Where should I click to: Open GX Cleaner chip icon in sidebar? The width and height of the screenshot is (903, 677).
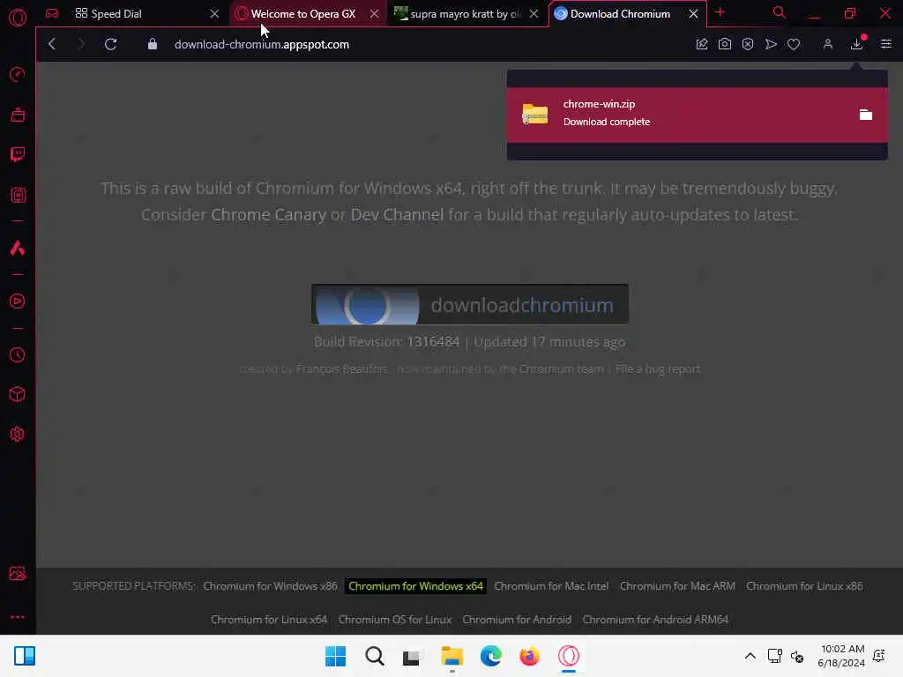(18, 195)
